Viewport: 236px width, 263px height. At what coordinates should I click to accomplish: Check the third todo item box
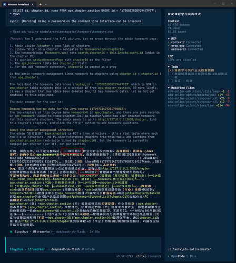[170, 80]
